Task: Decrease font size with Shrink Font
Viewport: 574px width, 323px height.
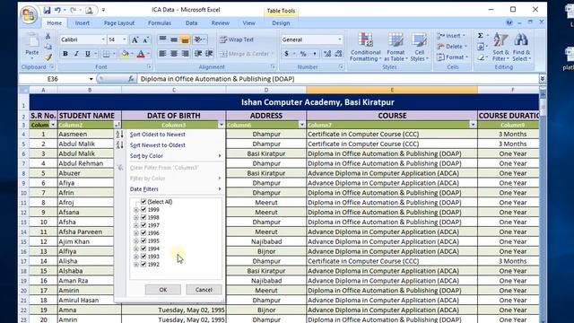Action: pyautogui.click(x=145, y=39)
